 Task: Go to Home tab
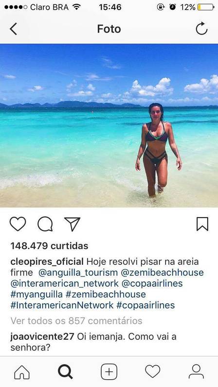pyautogui.click(x=22, y=372)
